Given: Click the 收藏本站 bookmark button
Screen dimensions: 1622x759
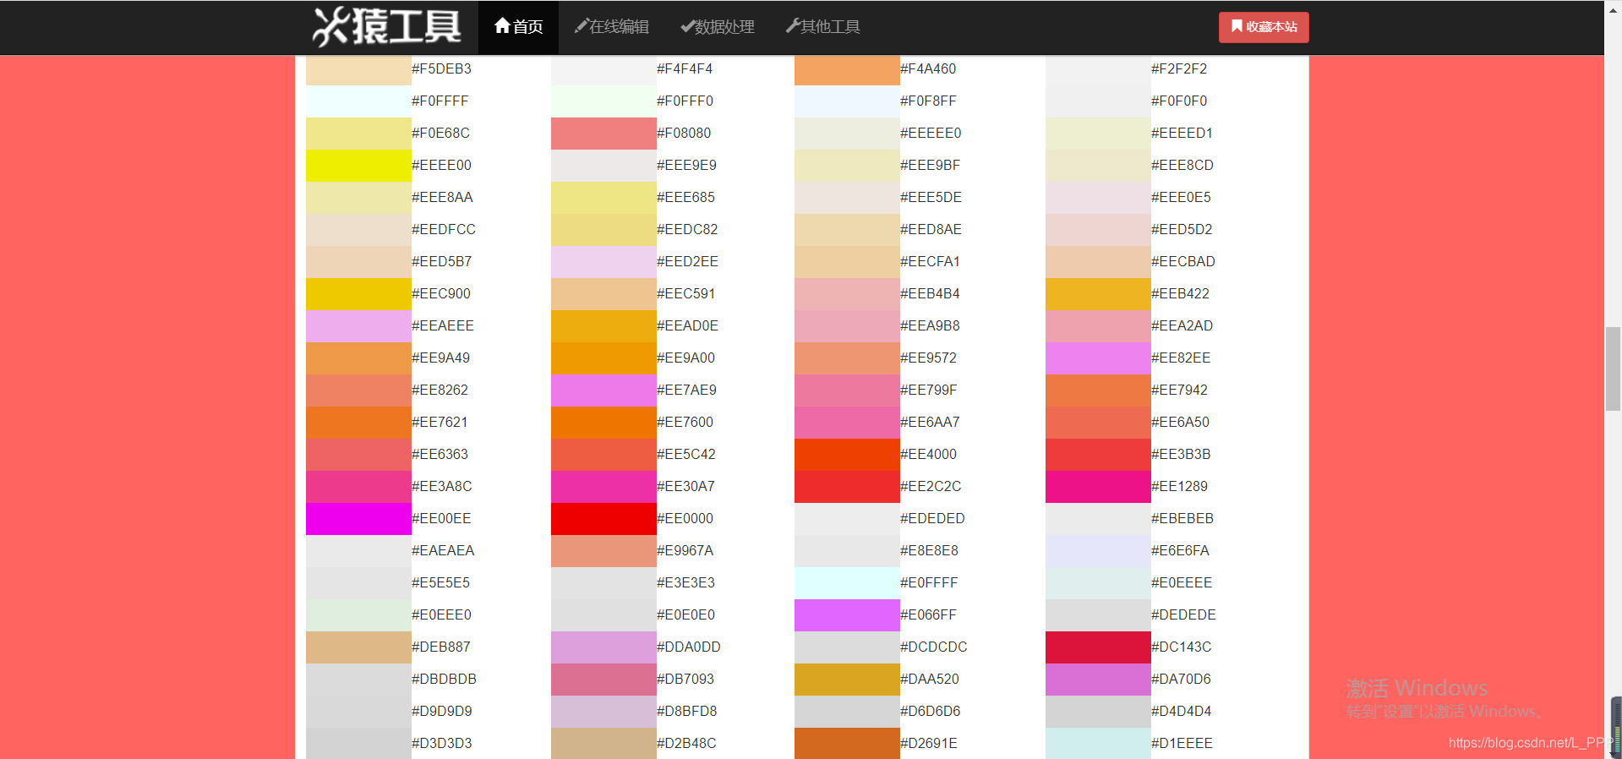Looking at the screenshot, I should pyautogui.click(x=1264, y=27).
